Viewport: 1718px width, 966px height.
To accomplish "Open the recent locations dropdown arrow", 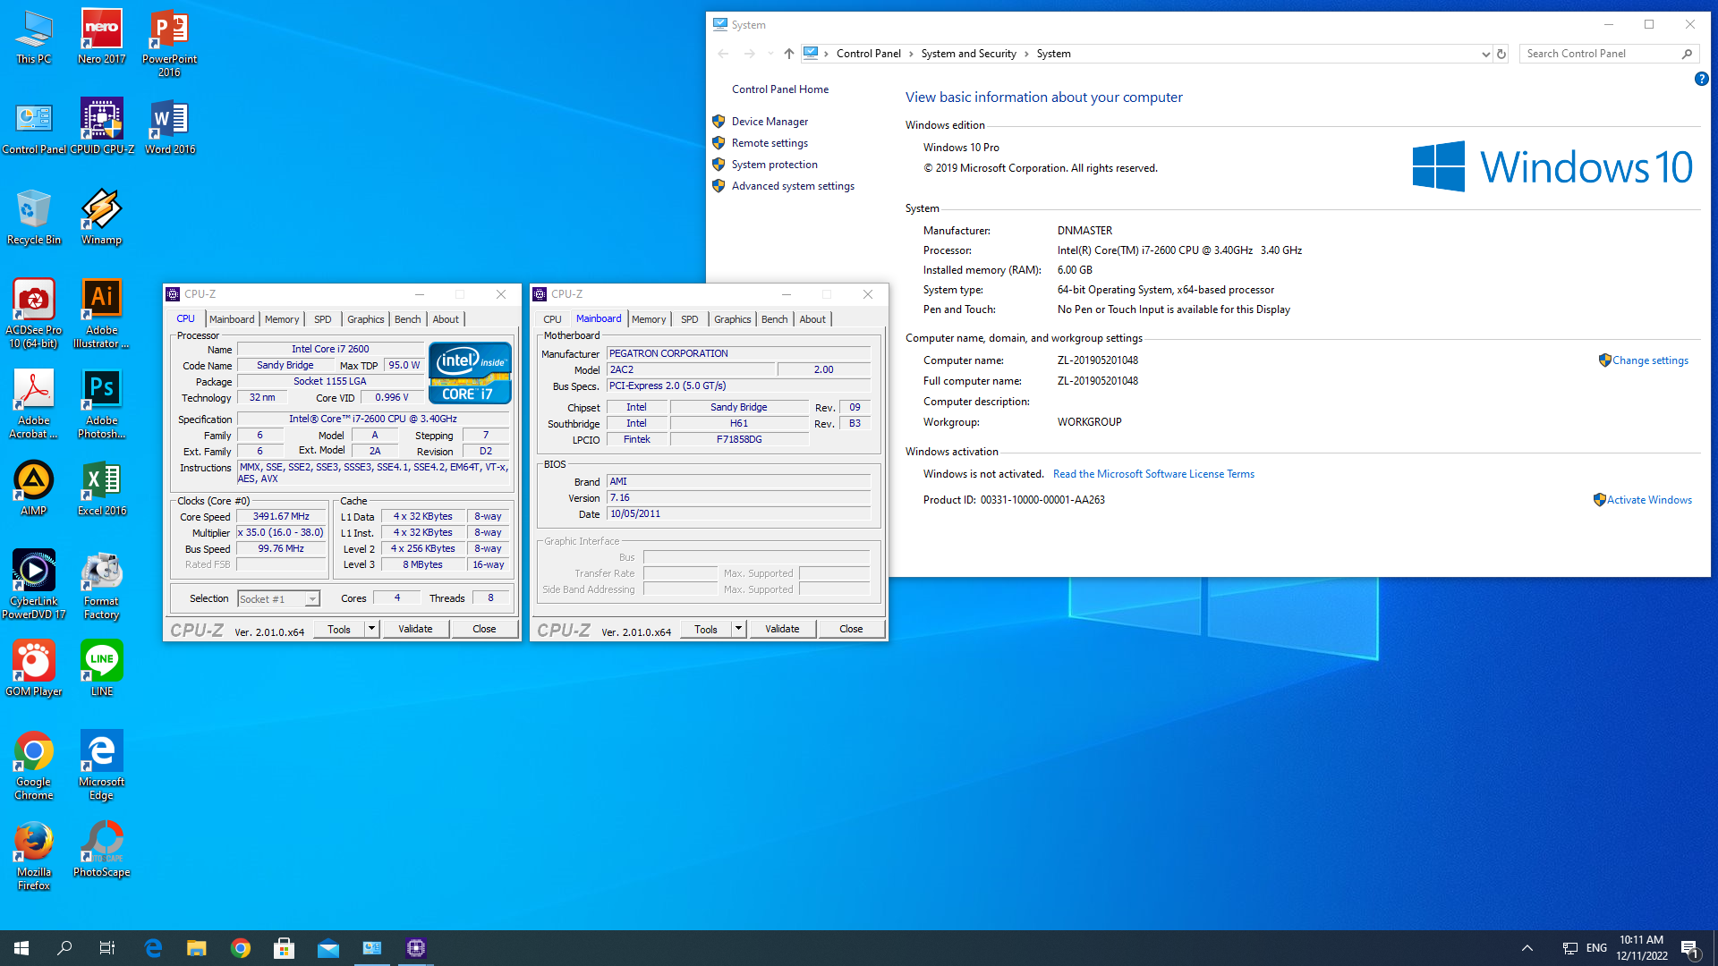I will click(770, 54).
